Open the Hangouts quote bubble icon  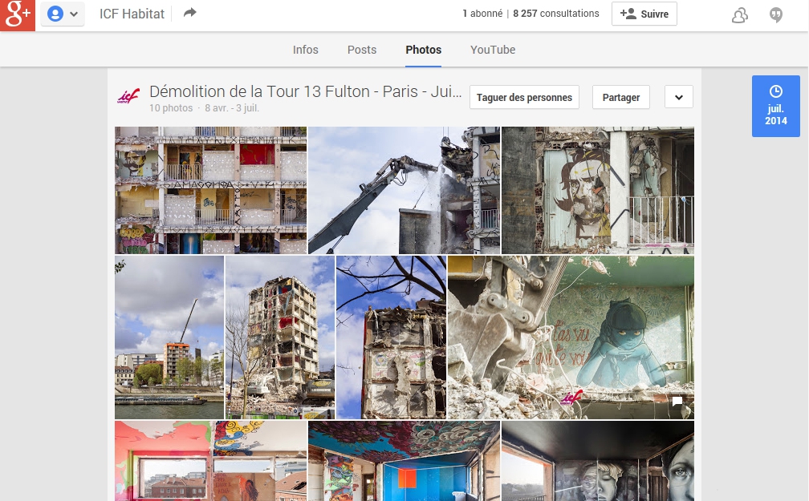point(776,15)
